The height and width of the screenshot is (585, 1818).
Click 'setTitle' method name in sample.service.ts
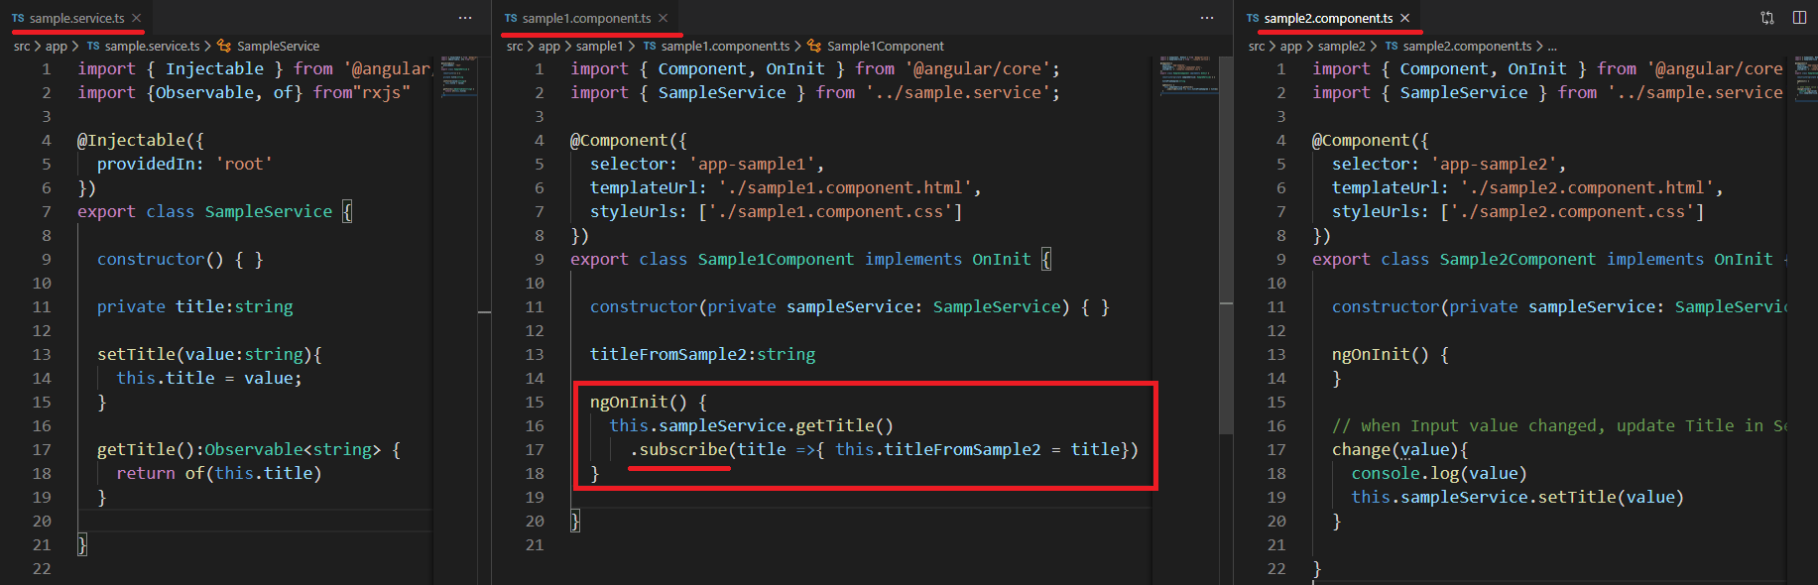click(136, 354)
